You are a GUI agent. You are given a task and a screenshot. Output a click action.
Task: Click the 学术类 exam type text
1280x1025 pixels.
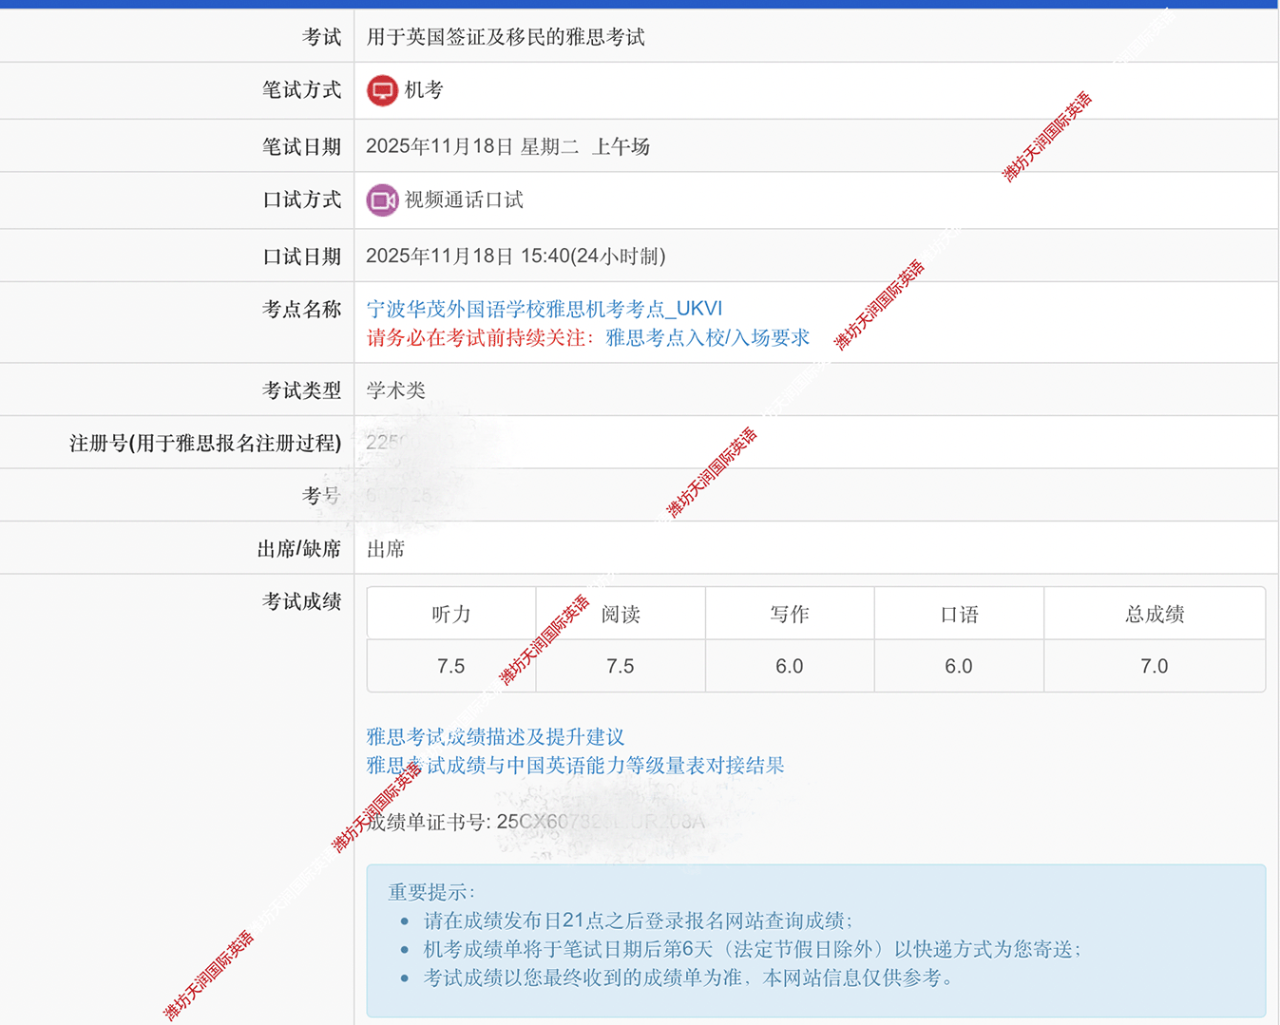point(396,389)
